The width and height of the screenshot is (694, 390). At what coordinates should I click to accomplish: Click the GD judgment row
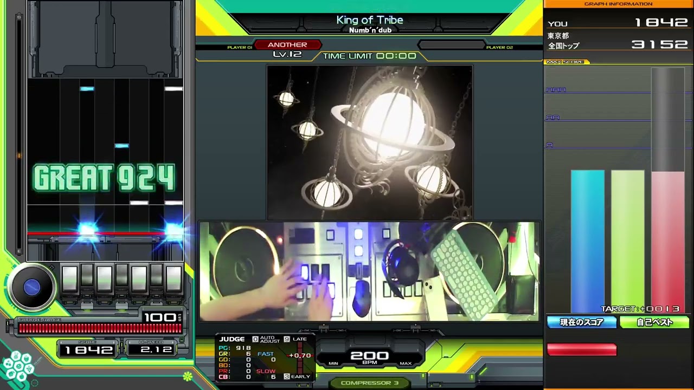234,360
